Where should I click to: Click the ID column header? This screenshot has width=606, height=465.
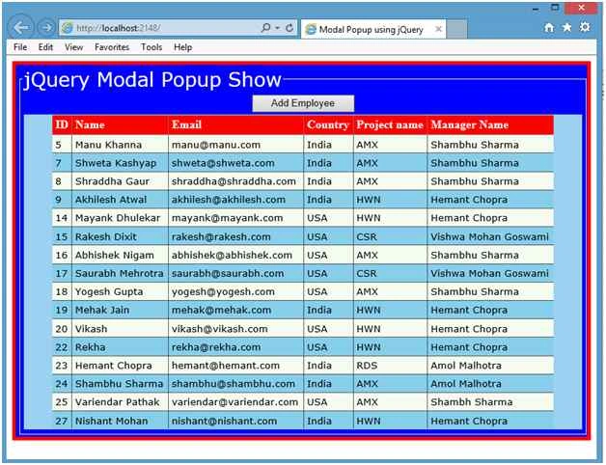tap(62, 124)
